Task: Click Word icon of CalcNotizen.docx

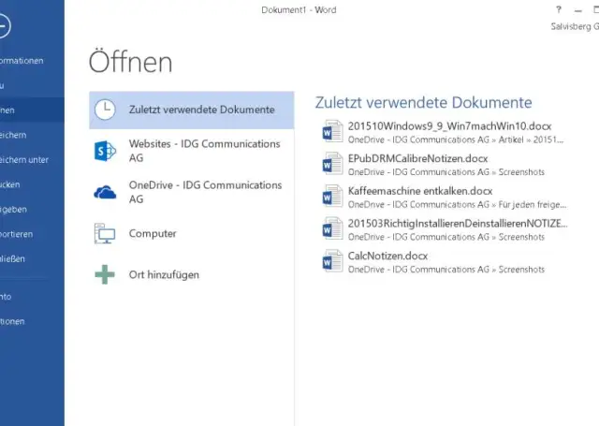Action: point(332,261)
